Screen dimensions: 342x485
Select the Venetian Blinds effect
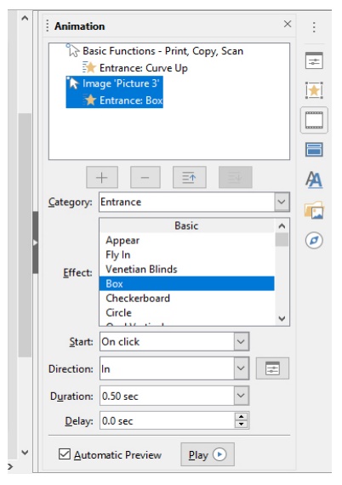(x=141, y=269)
